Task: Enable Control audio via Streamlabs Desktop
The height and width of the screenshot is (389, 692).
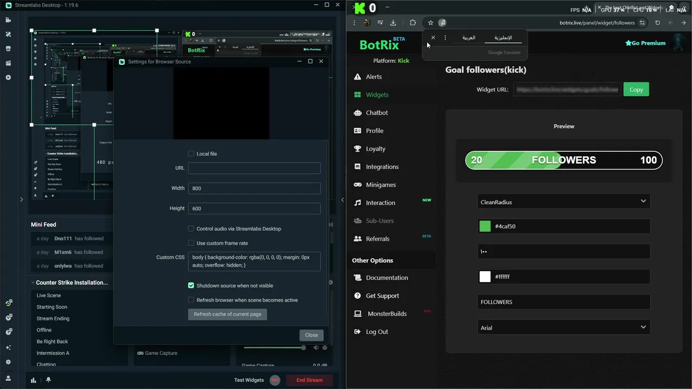Action: [x=191, y=229]
